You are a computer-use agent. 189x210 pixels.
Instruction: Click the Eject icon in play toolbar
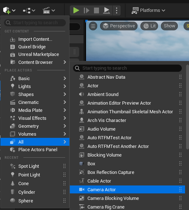coord(107,10)
